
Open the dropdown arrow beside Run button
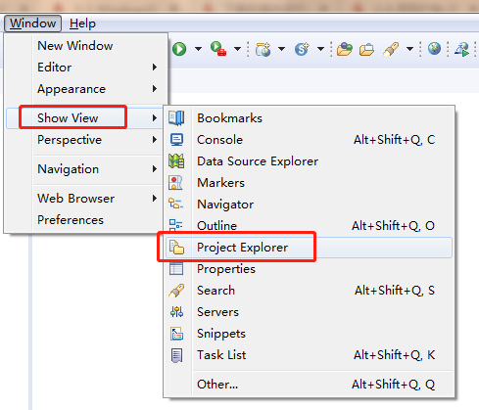198,49
